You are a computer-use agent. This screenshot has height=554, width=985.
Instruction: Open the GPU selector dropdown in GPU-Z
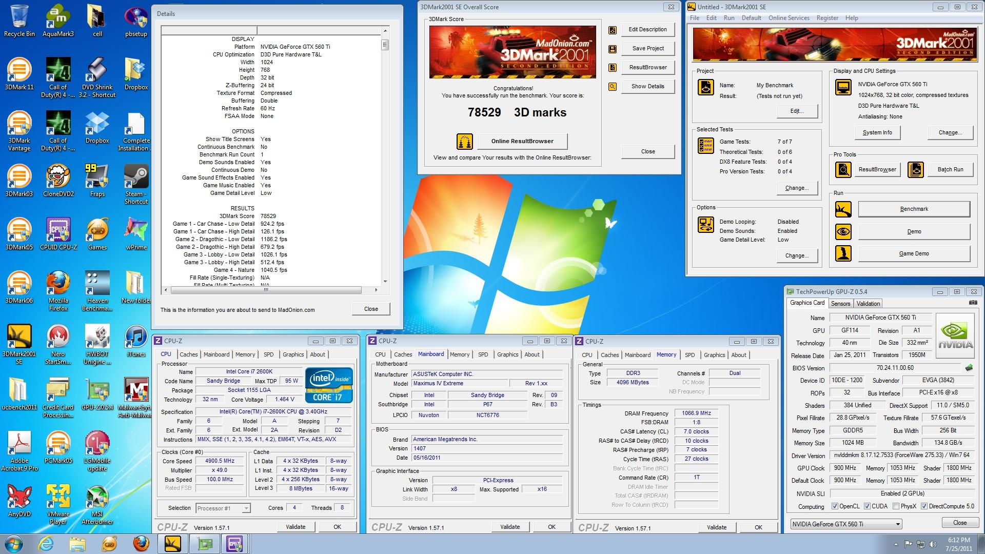click(846, 524)
